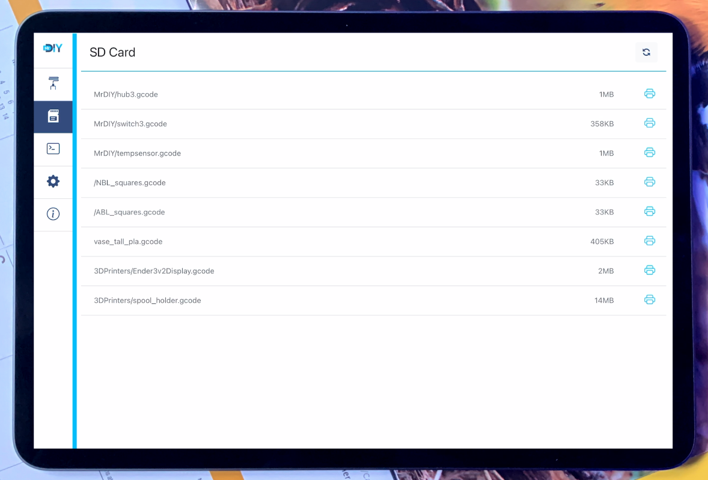Click the 2MB size value
This screenshot has height=480, width=708.
(605, 271)
